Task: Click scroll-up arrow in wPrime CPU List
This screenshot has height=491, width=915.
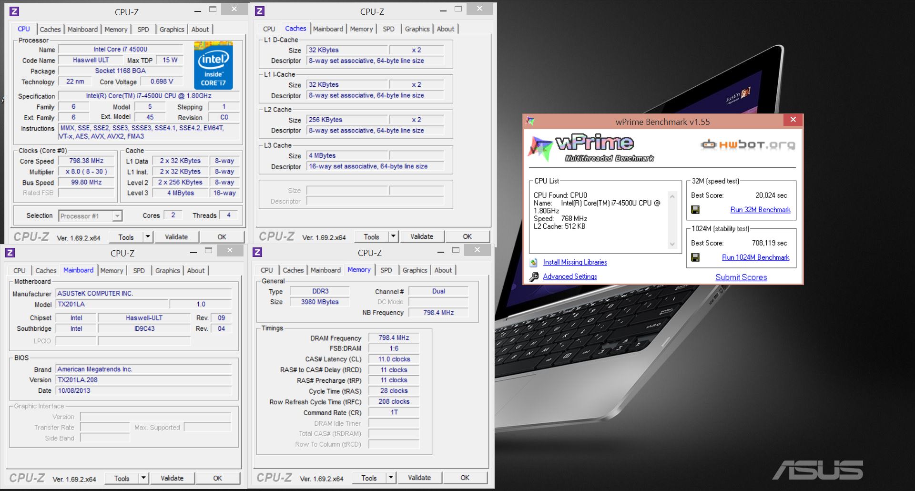Action: pyautogui.click(x=672, y=196)
